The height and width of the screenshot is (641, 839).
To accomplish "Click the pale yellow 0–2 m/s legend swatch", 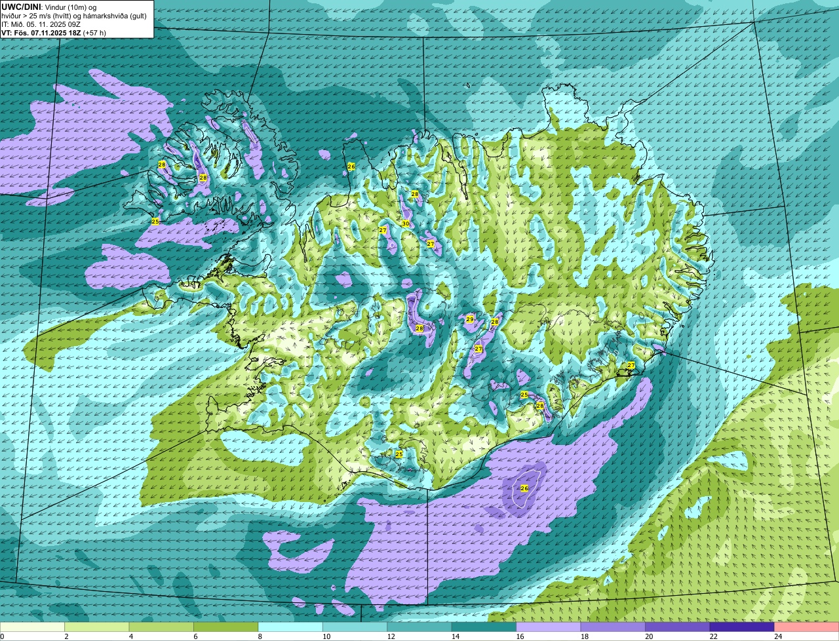I will coord(33,627).
